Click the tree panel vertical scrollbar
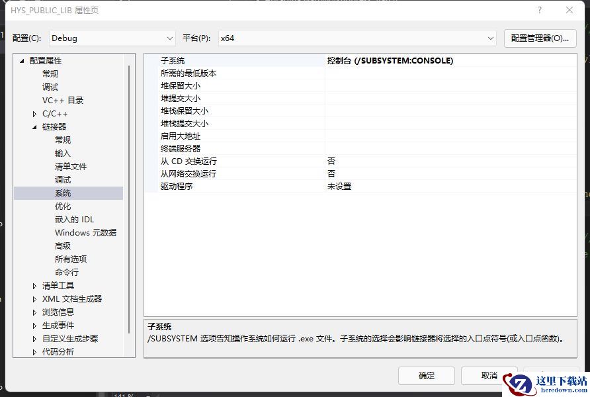Viewport: 590px width, 397px height. click(x=130, y=198)
